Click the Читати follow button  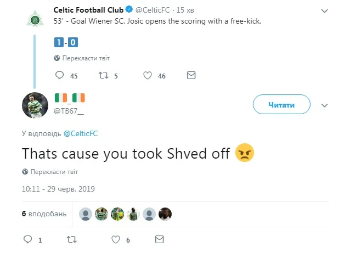(x=281, y=104)
